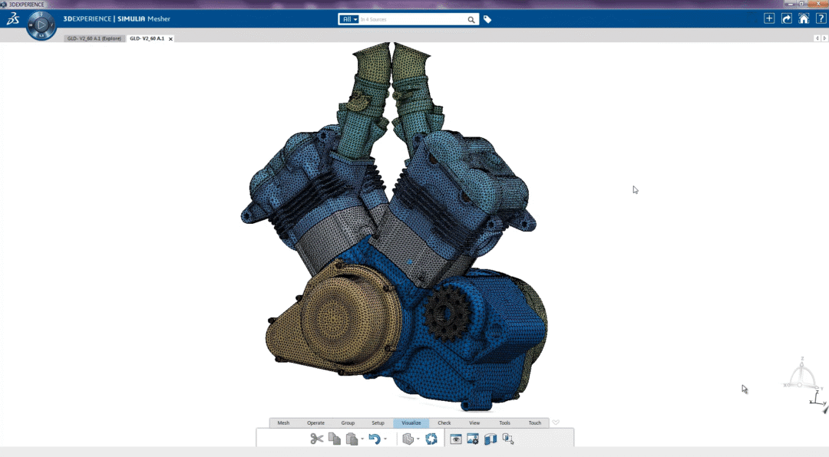Image resolution: width=829 pixels, height=457 pixels.
Task: Open the Paste options dropdown arrow
Action: click(x=362, y=439)
